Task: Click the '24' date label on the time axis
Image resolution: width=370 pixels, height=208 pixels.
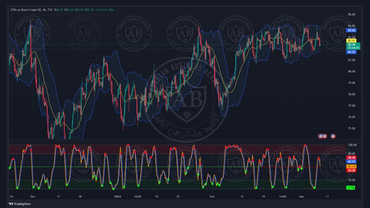Action: tap(11, 197)
